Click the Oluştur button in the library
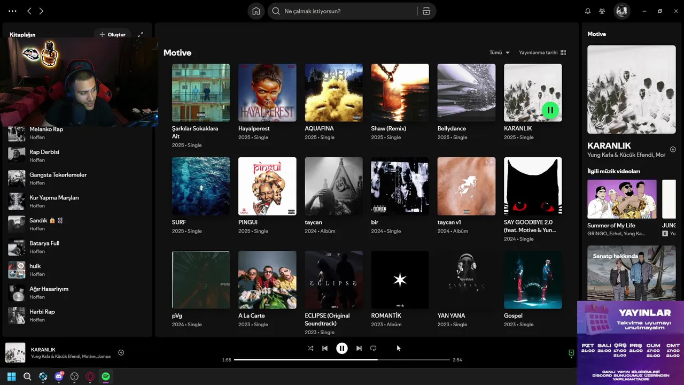The height and width of the screenshot is (385, 684). point(112,35)
